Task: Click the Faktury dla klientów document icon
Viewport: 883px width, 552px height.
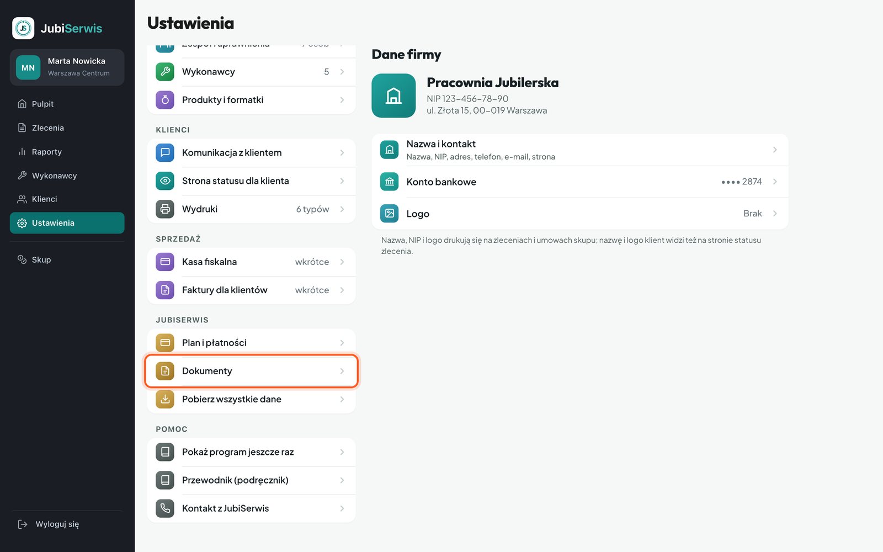Action: tap(165, 290)
